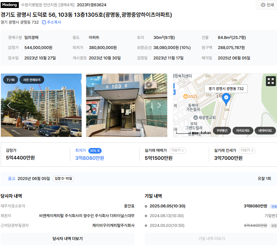Expand 당사자 내역 더보기

tap(68, 239)
